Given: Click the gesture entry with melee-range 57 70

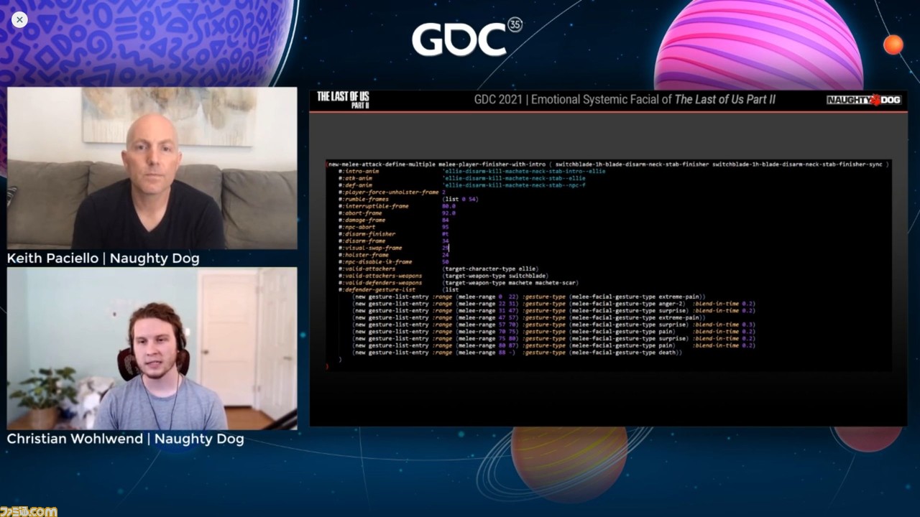Looking at the screenshot, I should tap(554, 325).
